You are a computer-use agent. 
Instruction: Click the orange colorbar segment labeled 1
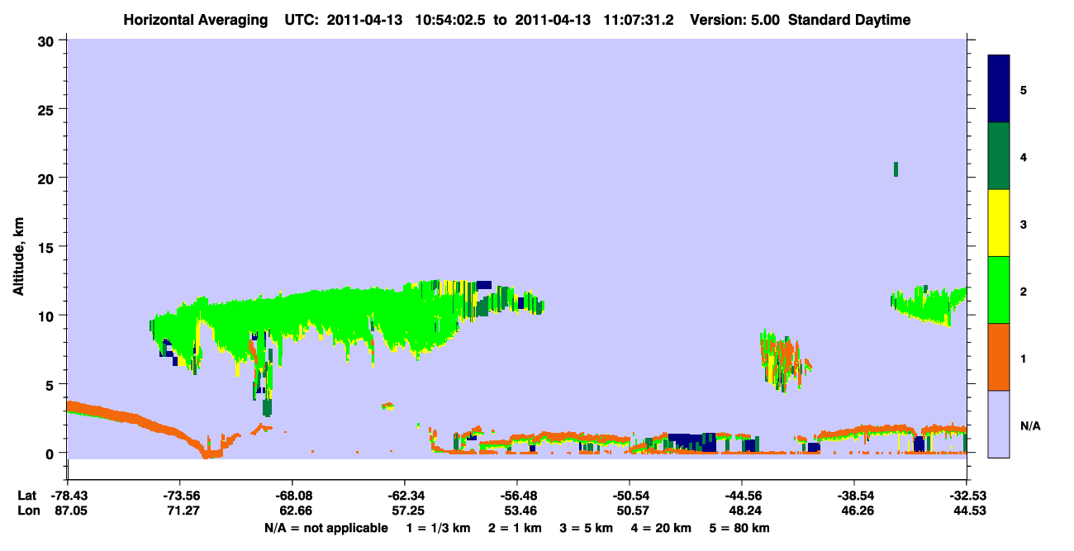(999, 357)
